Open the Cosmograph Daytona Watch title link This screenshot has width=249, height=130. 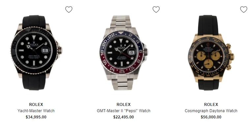211,111
